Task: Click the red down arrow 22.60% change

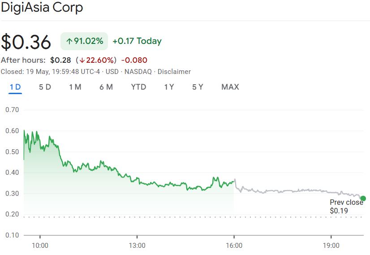Action: (x=96, y=60)
